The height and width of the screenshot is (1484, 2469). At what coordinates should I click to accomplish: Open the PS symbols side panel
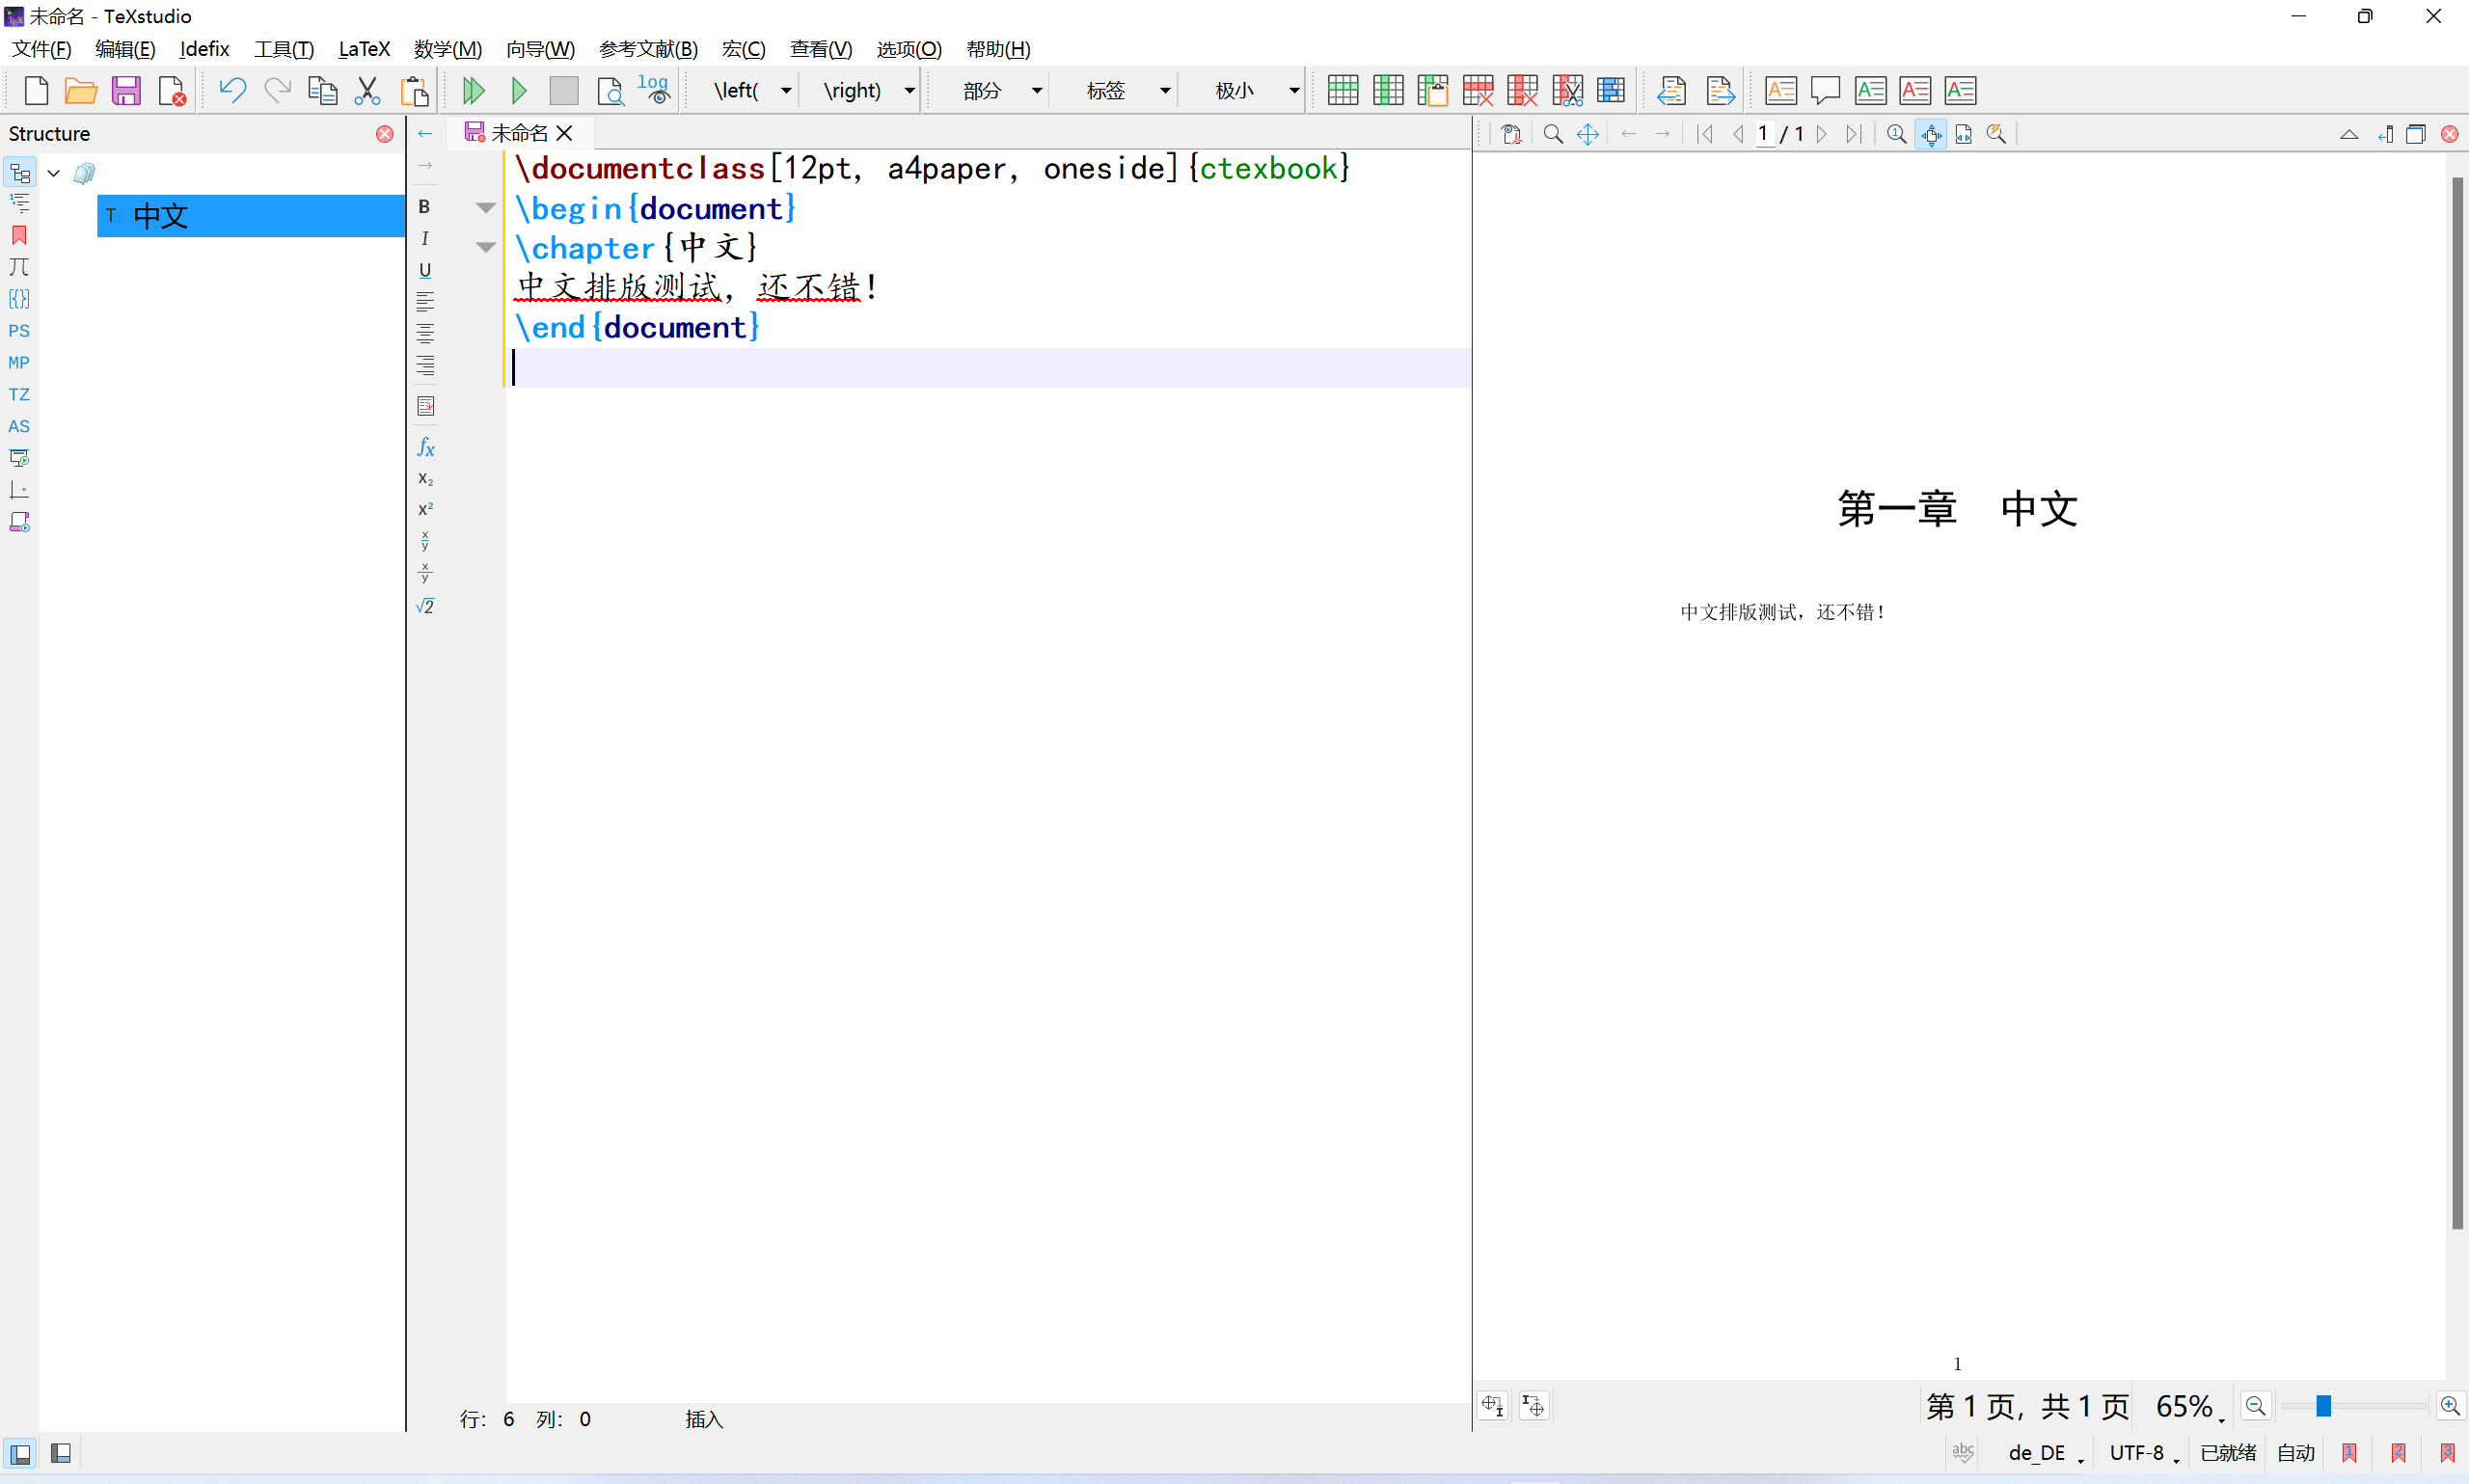[19, 331]
